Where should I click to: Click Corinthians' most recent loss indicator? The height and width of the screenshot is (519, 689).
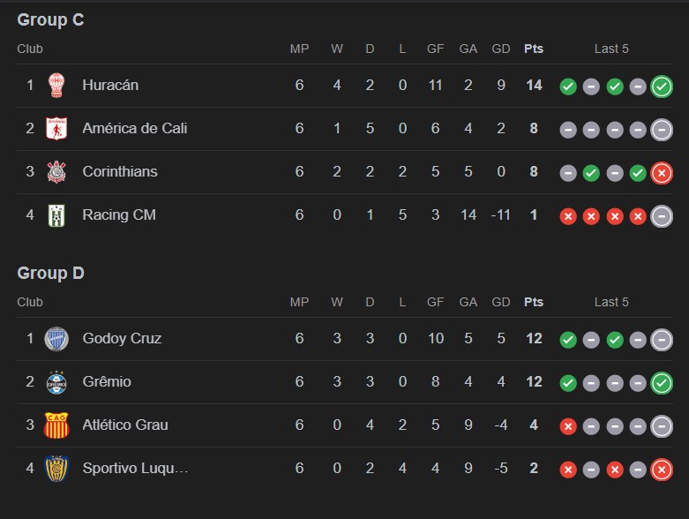tap(662, 173)
